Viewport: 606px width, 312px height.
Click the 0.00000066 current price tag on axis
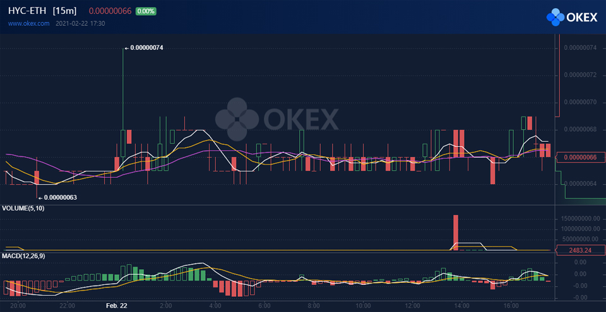[581, 157]
